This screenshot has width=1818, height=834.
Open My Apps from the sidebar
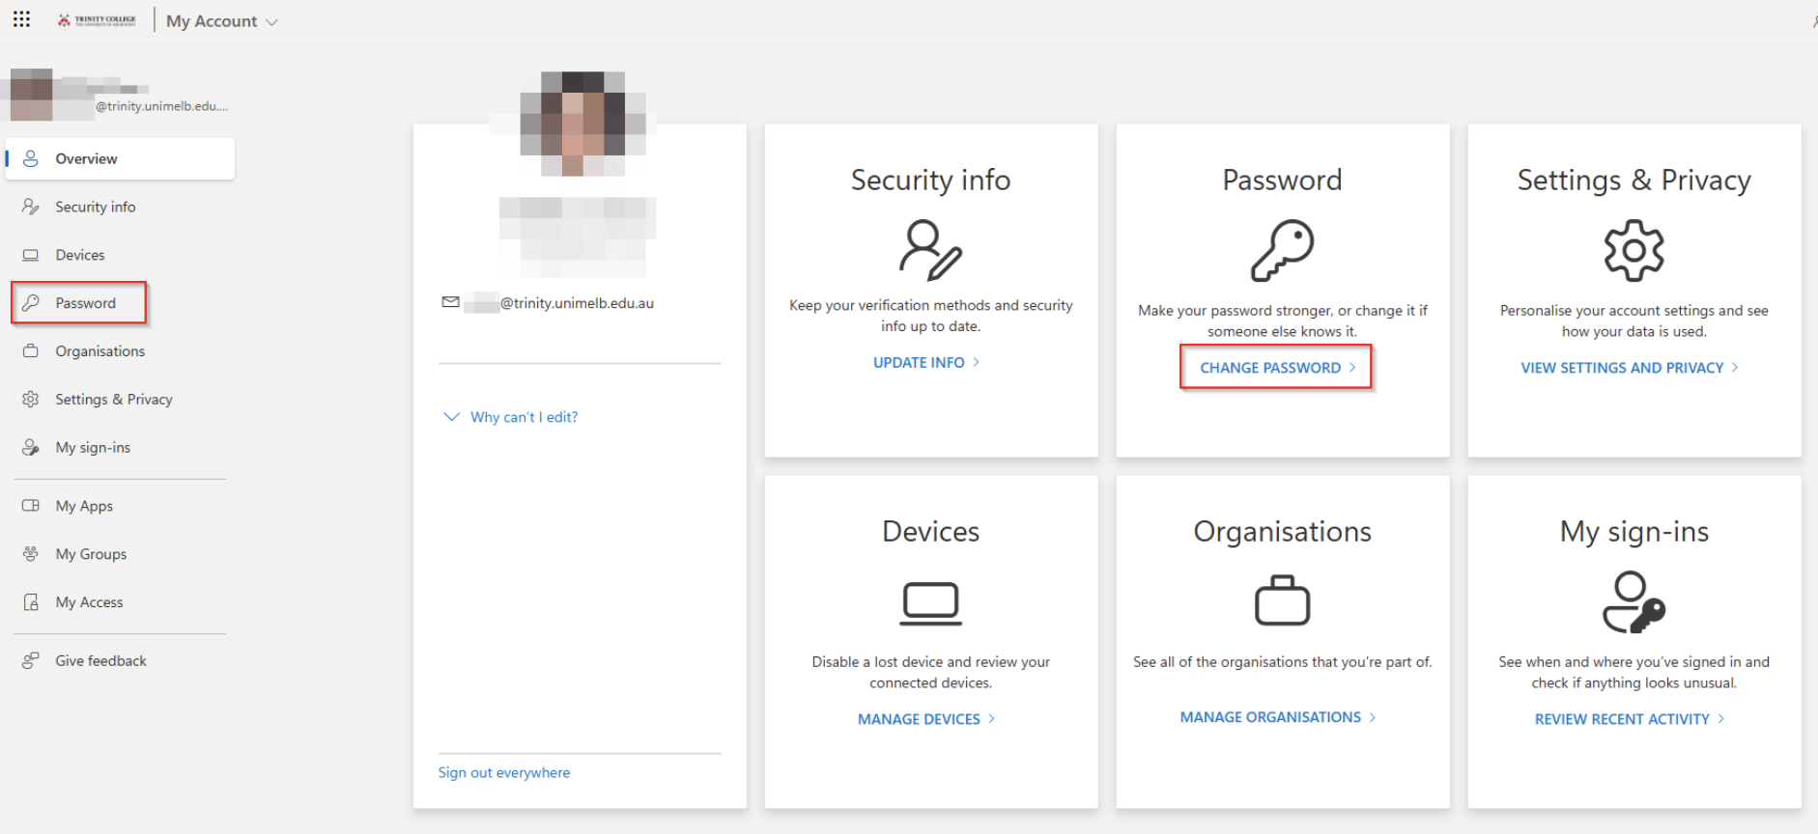pyautogui.click(x=83, y=506)
